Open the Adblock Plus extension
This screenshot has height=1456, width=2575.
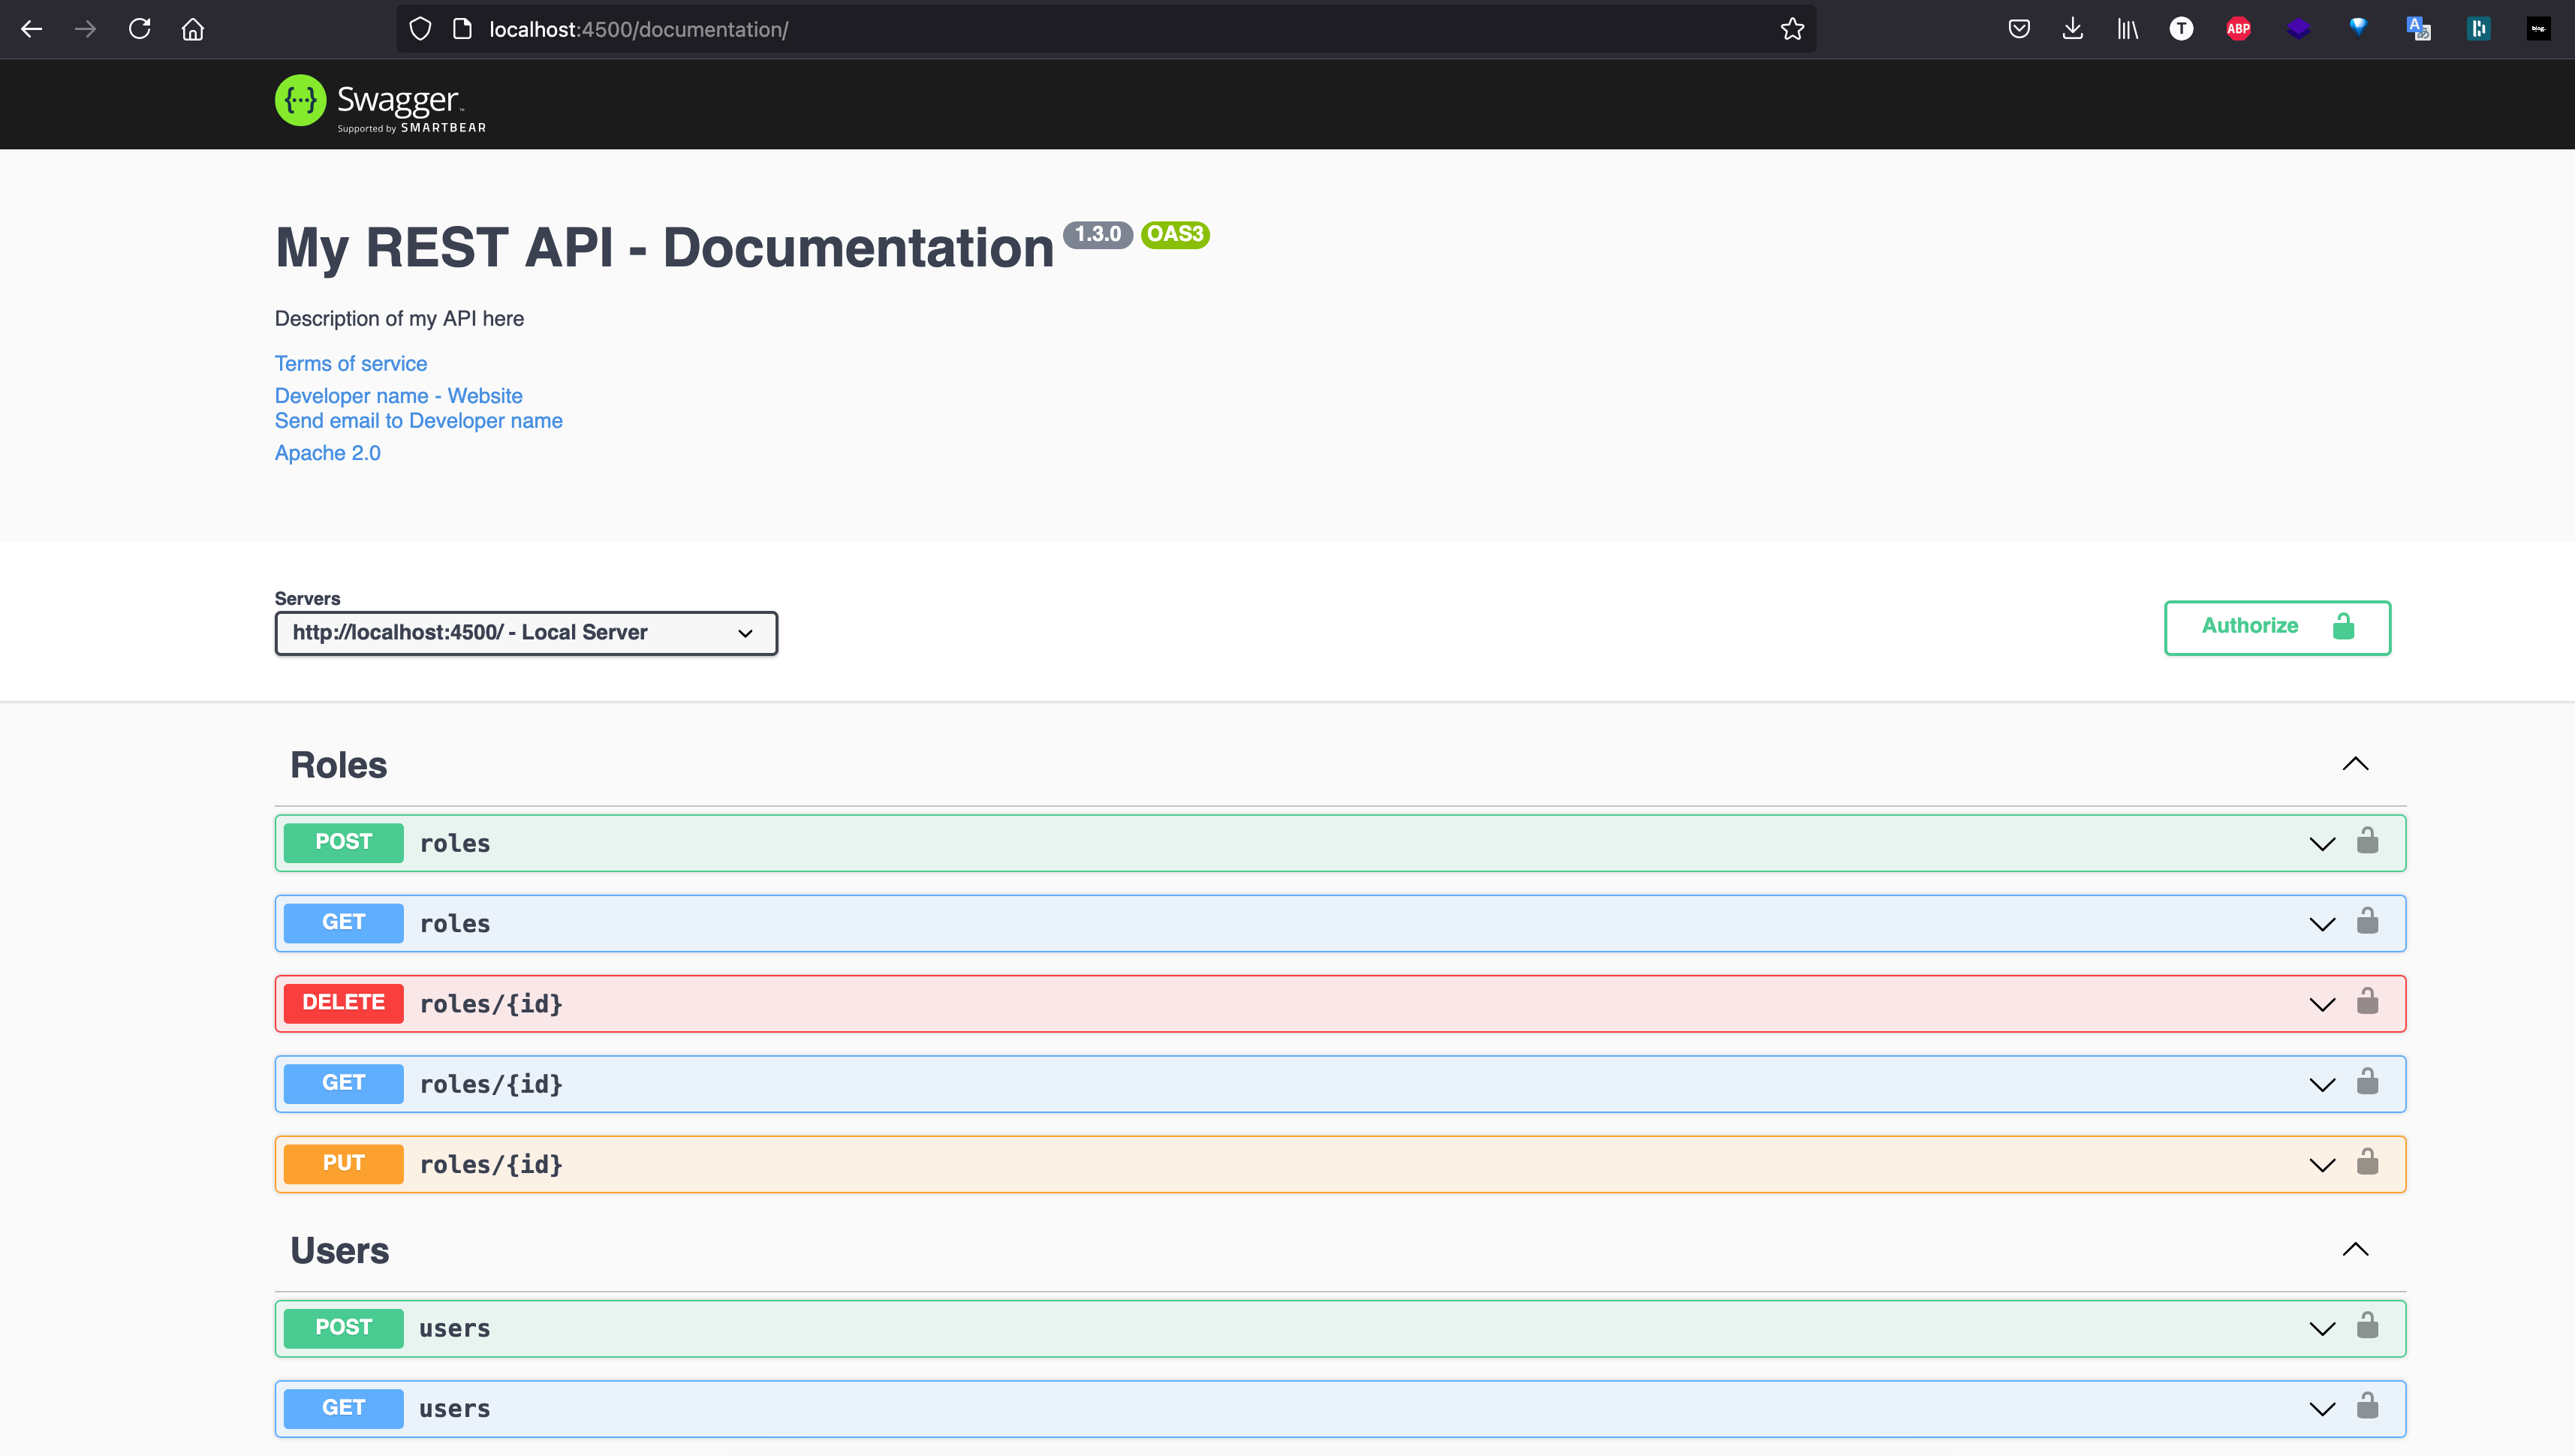[x=2239, y=28]
